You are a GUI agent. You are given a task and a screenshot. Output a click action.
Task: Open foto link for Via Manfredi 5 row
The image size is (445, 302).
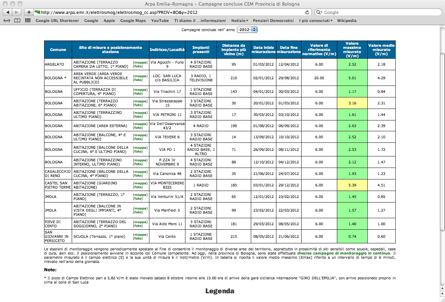click(138, 212)
